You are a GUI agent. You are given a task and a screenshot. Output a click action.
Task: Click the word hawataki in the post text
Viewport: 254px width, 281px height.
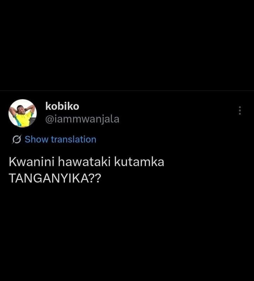[84, 162]
